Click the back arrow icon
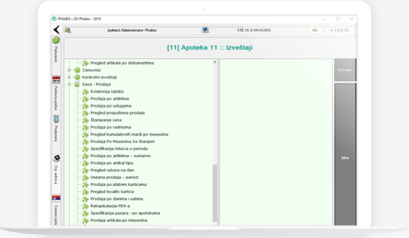This screenshot has height=238, width=409. tap(56, 30)
